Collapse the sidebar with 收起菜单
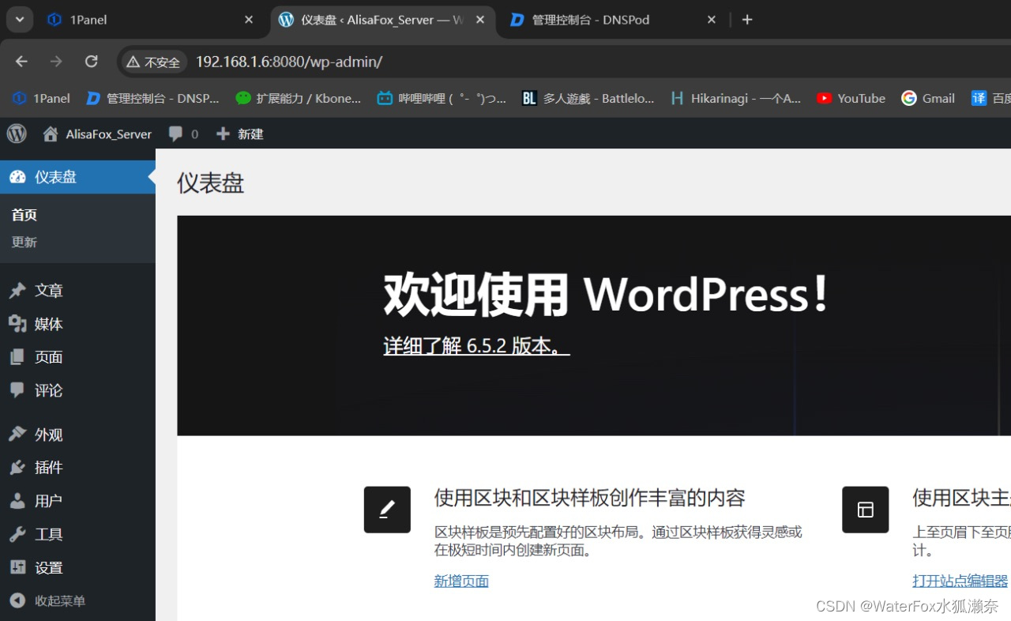Viewport: 1011px width, 621px height. click(x=77, y=600)
